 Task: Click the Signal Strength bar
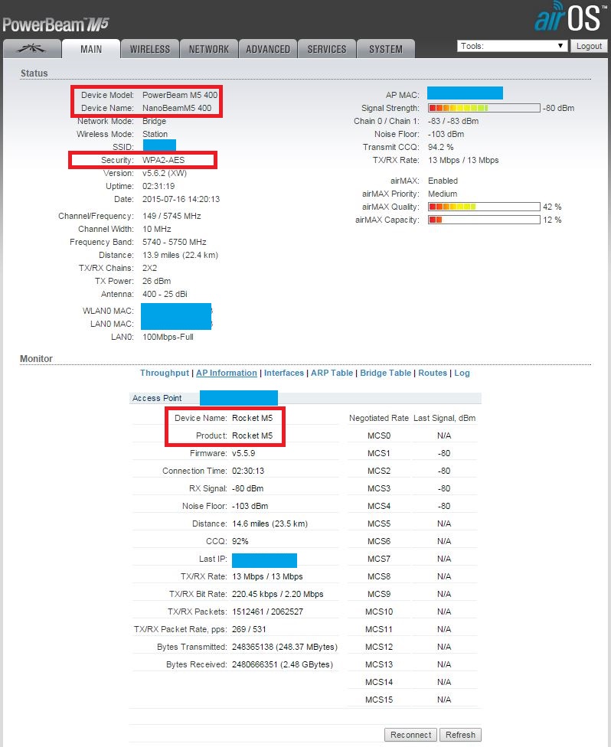coord(484,108)
